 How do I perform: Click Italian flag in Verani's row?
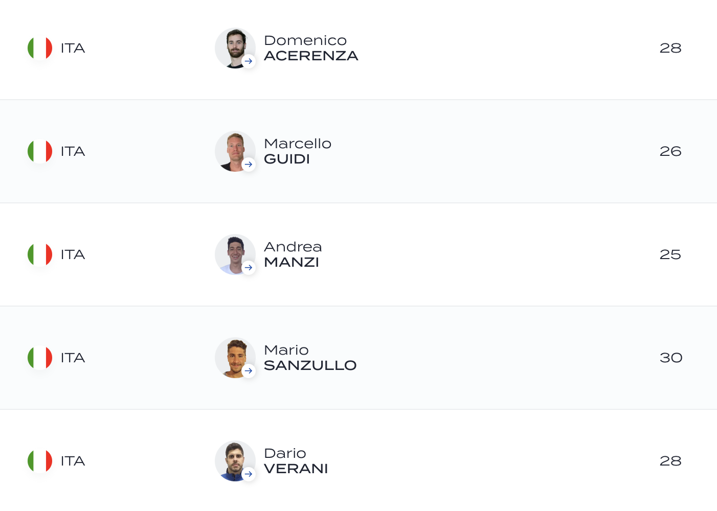point(40,461)
